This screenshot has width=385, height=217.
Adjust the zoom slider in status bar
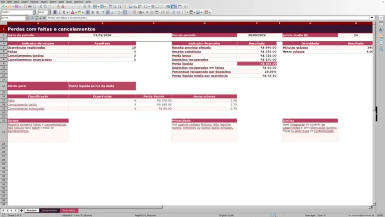tap(361, 215)
